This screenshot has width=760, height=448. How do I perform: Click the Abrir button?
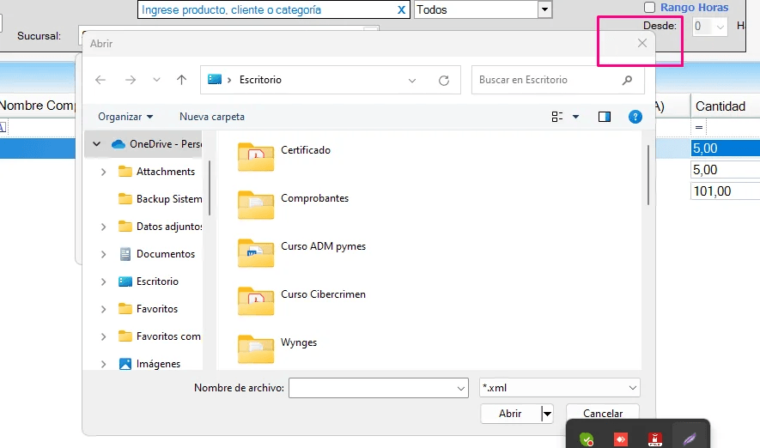(510, 414)
